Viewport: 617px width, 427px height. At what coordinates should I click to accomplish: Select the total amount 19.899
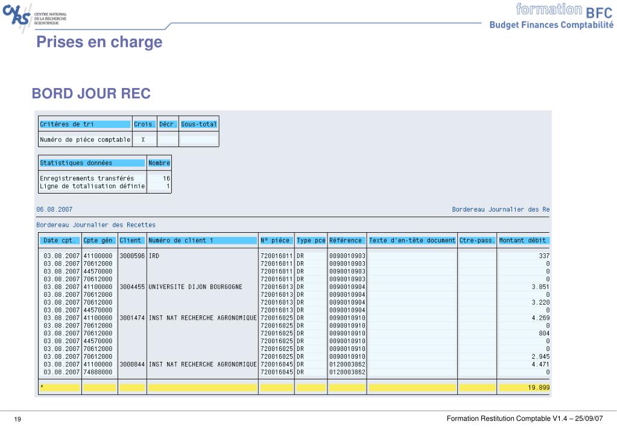(x=539, y=388)
